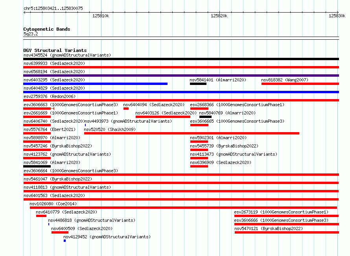Open nsv5898970 (Almarri2020) variant

click(x=52, y=138)
